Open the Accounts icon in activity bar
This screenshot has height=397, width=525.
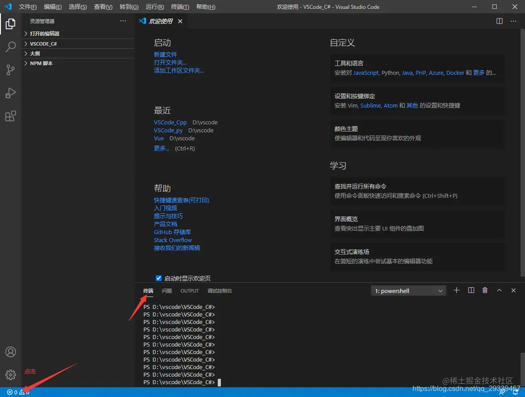point(10,352)
